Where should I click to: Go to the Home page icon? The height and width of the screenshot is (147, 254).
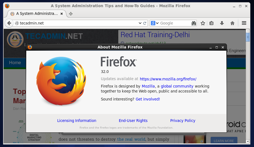232,23
